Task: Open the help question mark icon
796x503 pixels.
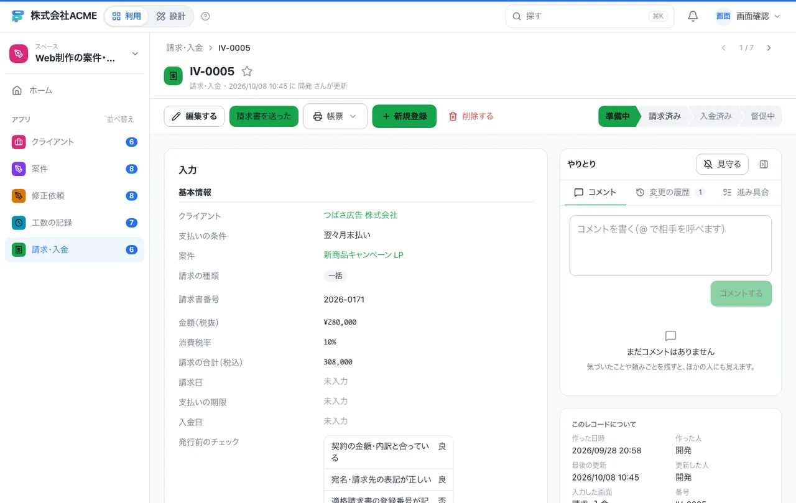Action: click(x=206, y=16)
